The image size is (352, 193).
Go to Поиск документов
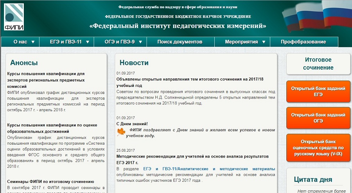click(x=180, y=42)
